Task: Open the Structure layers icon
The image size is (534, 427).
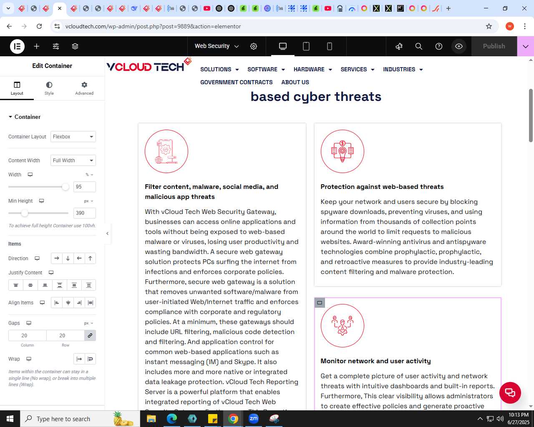Action: (x=75, y=46)
